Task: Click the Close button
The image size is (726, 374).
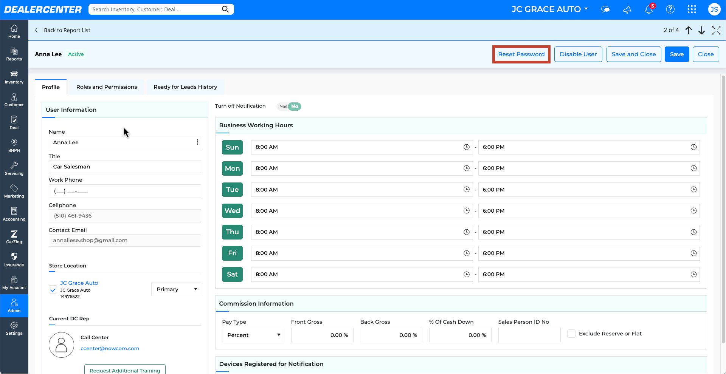Action: 706,54
